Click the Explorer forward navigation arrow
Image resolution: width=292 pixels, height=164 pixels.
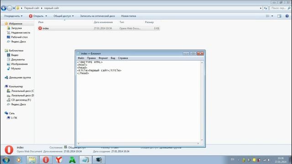coord(10,8)
